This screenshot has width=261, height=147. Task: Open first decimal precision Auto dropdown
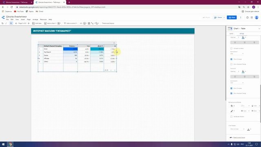(237, 53)
